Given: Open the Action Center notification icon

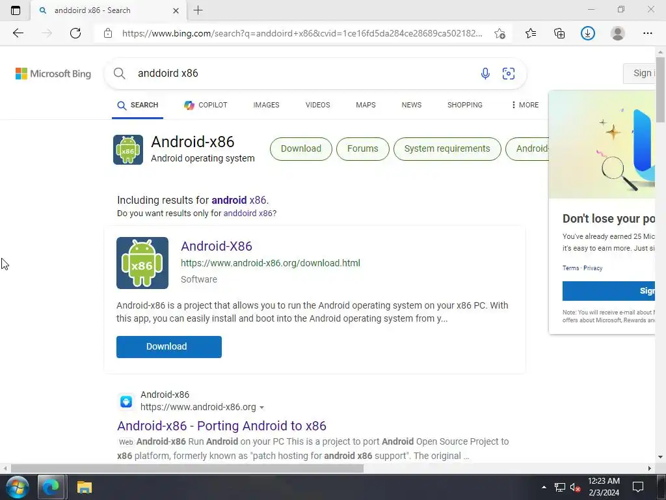Looking at the screenshot, I should [638, 487].
